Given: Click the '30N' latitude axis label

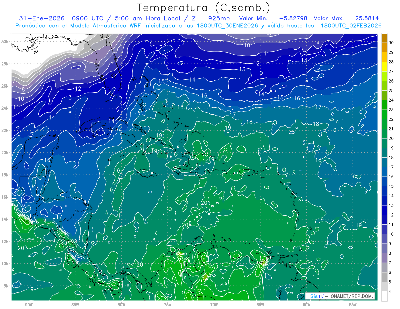Looking at the screenshot, I should point(5,41).
